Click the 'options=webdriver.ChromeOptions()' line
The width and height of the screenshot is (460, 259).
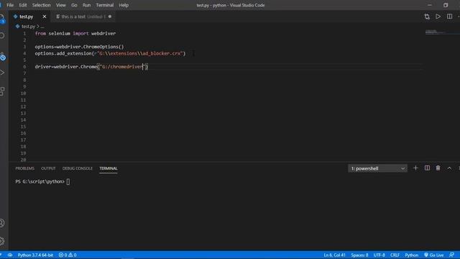[x=79, y=47]
